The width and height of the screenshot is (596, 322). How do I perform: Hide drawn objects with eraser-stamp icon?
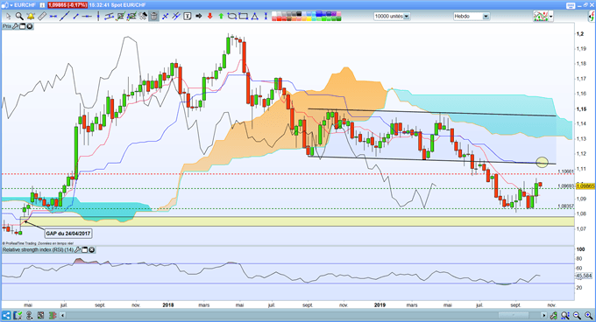pyautogui.click(x=143, y=17)
